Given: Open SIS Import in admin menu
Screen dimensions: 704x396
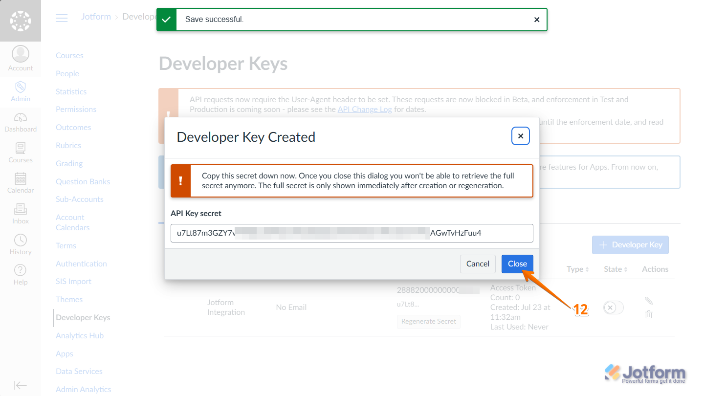Looking at the screenshot, I should [x=73, y=282].
